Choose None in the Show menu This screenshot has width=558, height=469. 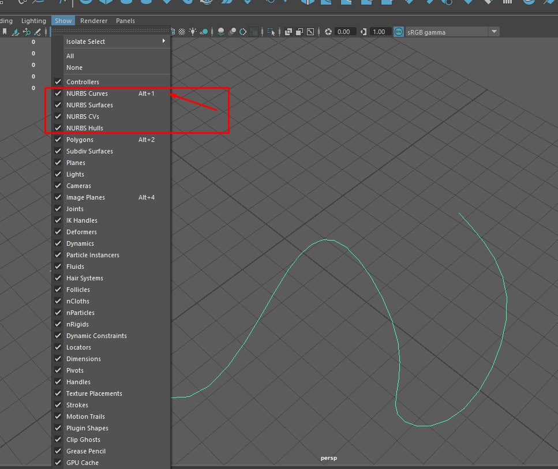pos(111,67)
